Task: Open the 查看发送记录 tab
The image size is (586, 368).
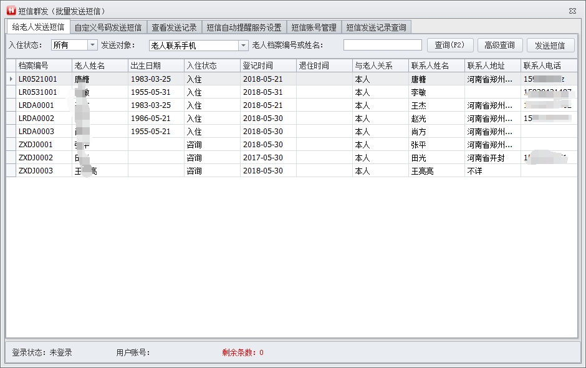Action: pyautogui.click(x=174, y=27)
